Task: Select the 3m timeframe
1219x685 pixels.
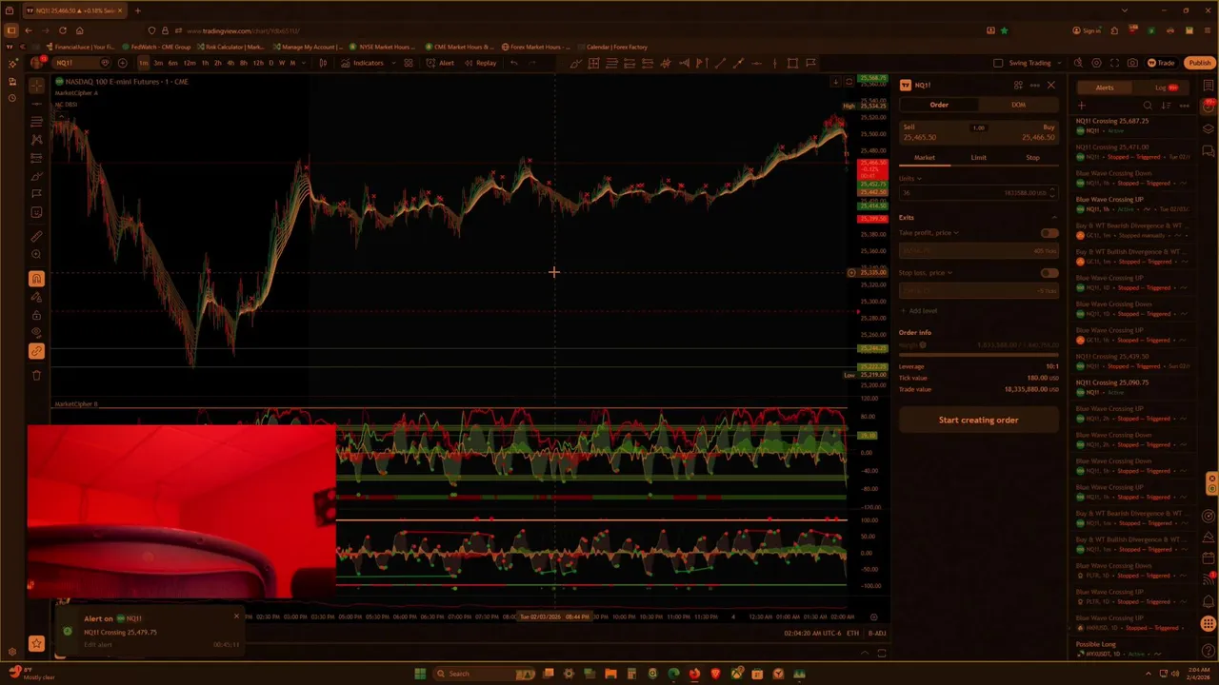Action: pos(158,63)
